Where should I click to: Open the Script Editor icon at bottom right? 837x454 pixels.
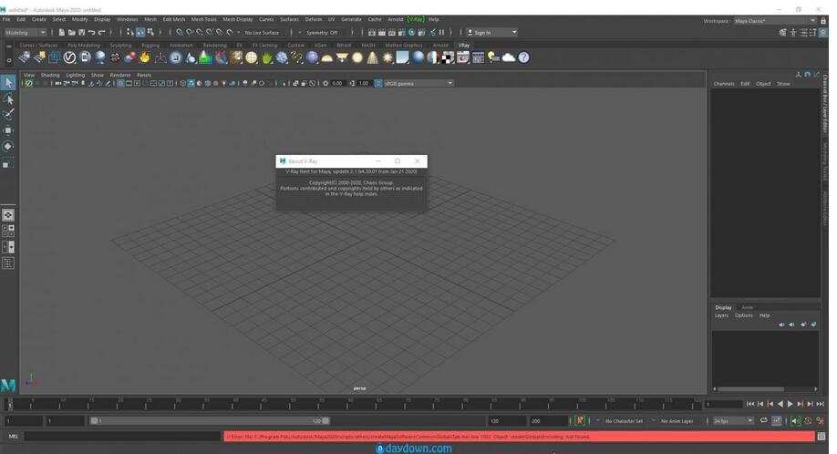pos(821,437)
